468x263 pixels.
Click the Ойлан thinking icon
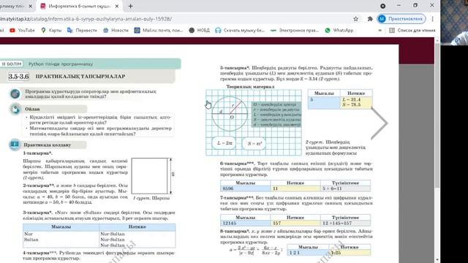tap(15, 109)
